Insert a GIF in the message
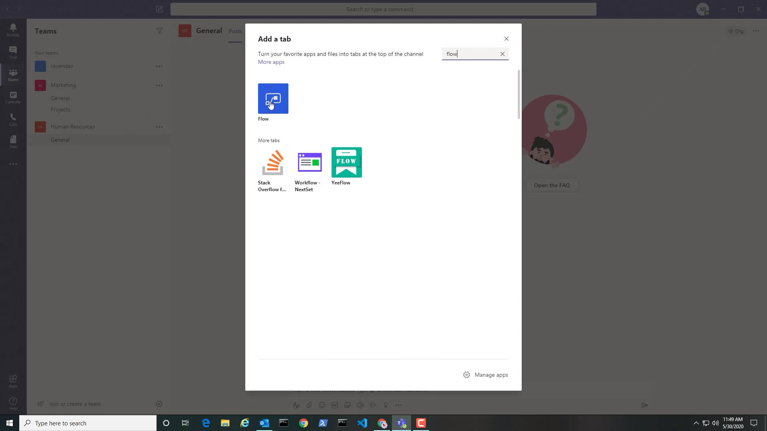 click(335, 405)
